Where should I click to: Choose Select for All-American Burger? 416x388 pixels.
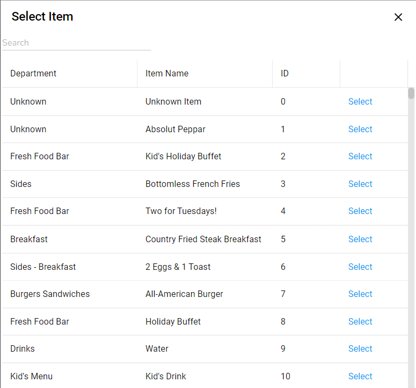point(360,294)
